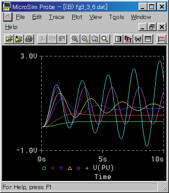Click the Add Trace red waveform icon
Screen dimensions: 169x193
162,39
